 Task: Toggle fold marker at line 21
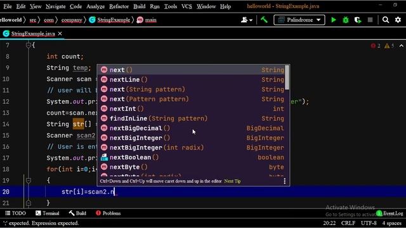point(29,203)
